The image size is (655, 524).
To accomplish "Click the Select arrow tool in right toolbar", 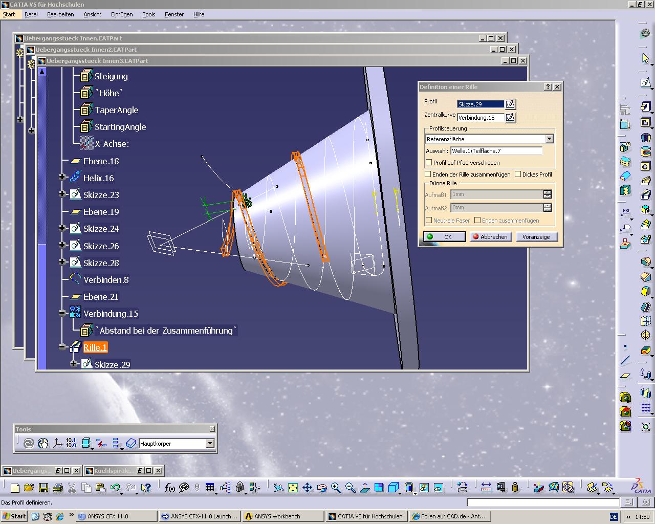I will (x=645, y=58).
